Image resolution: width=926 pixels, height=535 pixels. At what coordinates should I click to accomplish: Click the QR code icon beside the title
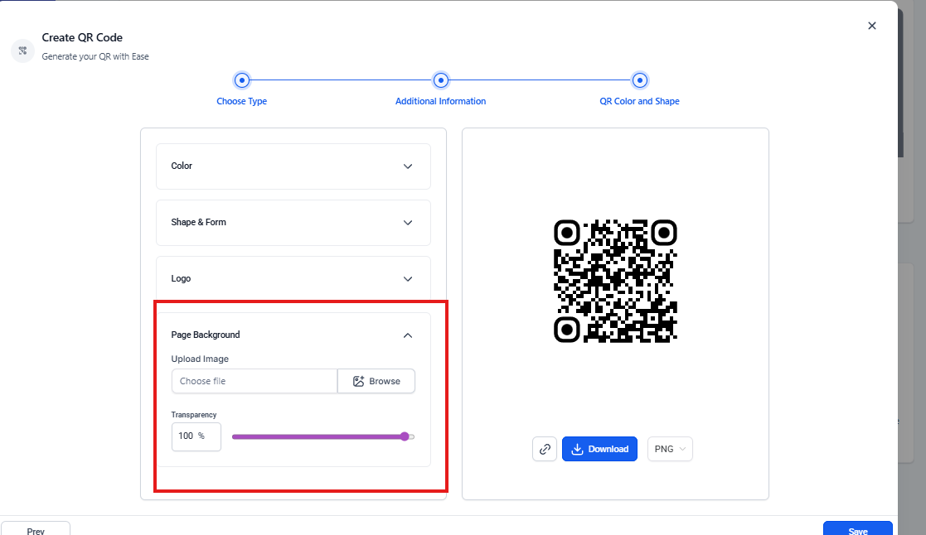(22, 51)
